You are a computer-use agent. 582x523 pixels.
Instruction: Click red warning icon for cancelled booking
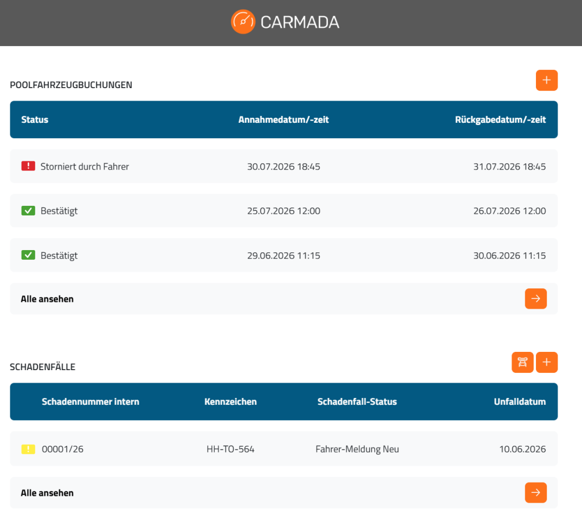(28, 166)
